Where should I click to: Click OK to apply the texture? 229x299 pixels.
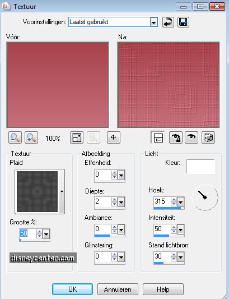[73, 289]
